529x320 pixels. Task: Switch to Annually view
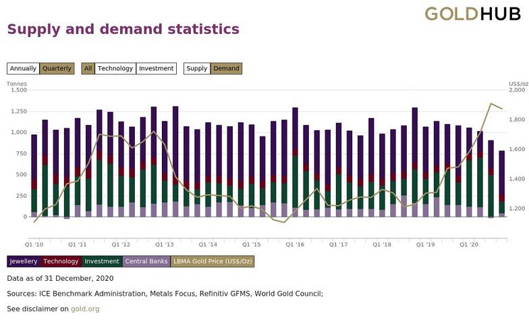point(23,68)
